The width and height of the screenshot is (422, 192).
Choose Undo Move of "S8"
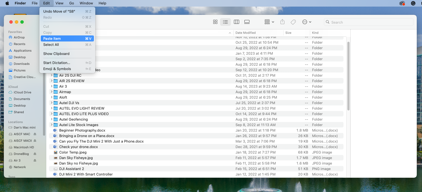[x=67, y=12]
